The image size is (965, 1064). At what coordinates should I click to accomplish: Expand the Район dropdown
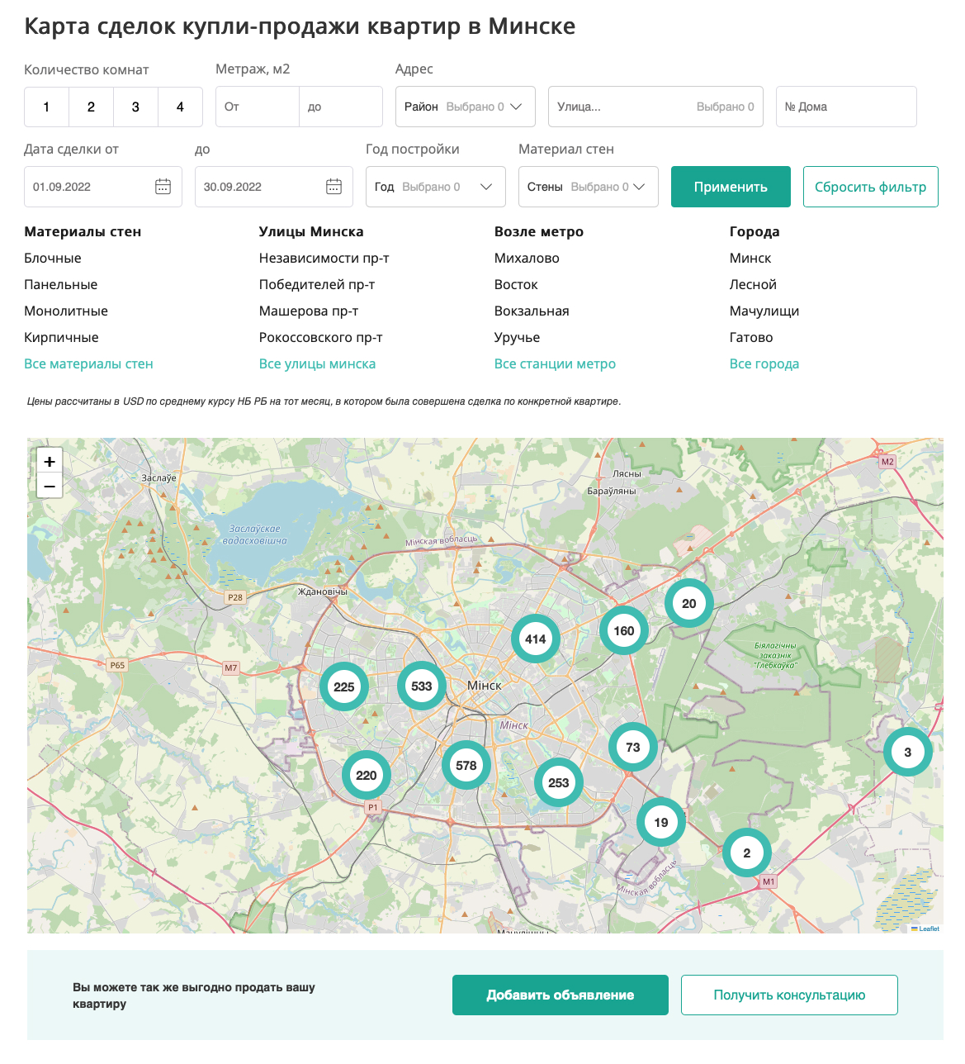[465, 107]
